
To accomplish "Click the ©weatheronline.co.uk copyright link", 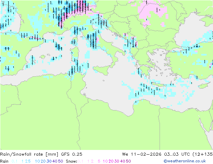I will (x=185, y=161).
